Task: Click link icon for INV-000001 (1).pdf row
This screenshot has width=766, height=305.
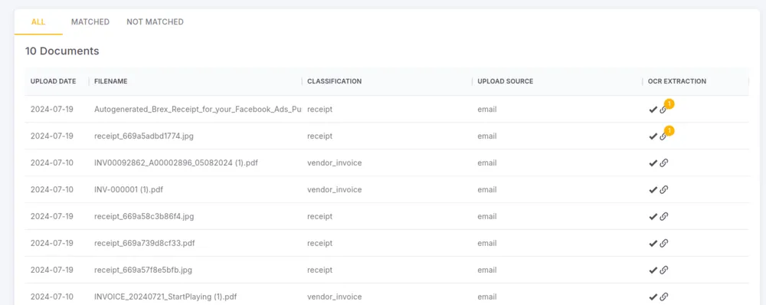Action: tap(663, 189)
